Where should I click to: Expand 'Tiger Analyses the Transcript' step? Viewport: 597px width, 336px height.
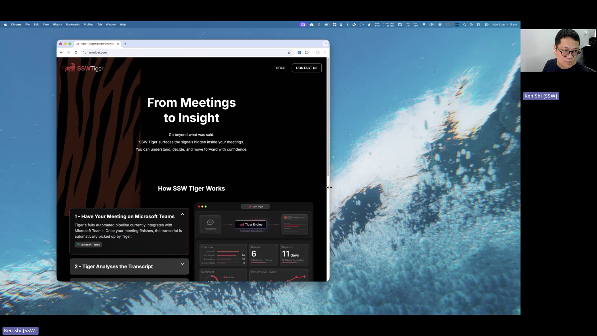(x=182, y=264)
